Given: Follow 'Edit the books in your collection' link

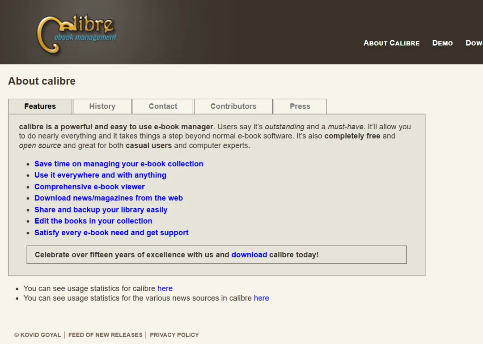Looking at the screenshot, I should (93, 221).
